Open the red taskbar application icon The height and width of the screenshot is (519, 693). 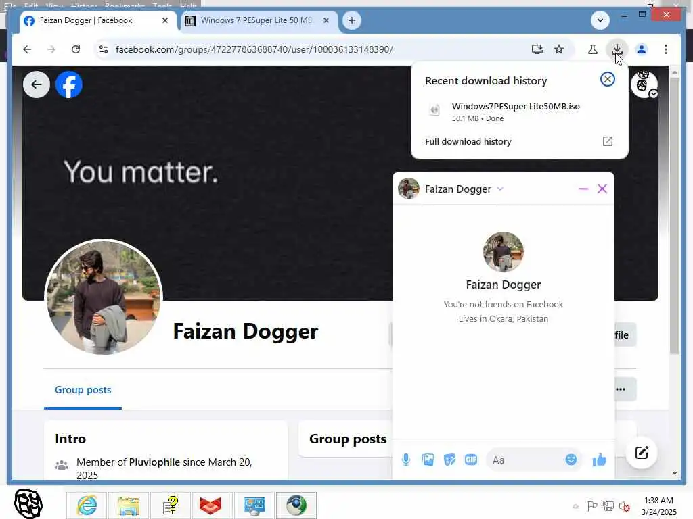[x=210, y=505]
